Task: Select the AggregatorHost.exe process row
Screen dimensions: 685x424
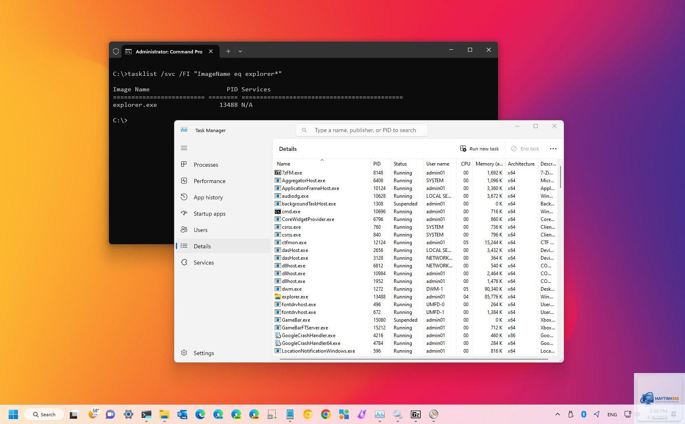Action: coord(415,181)
